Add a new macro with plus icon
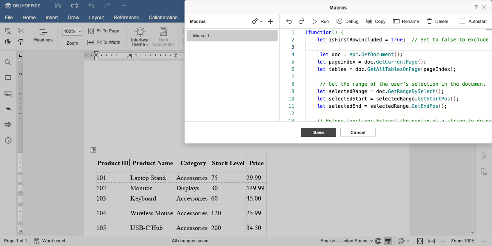 (x=270, y=21)
